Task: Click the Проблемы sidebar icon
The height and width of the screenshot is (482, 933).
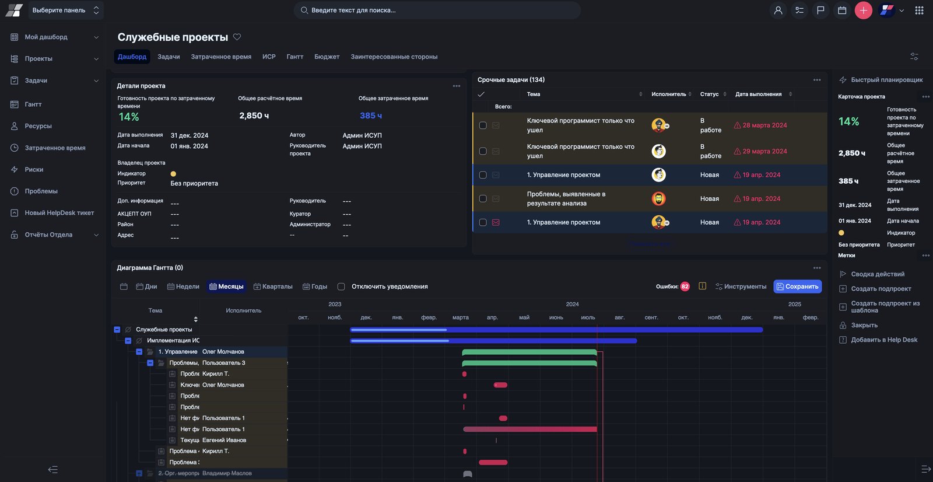Action: click(x=15, y=191)
